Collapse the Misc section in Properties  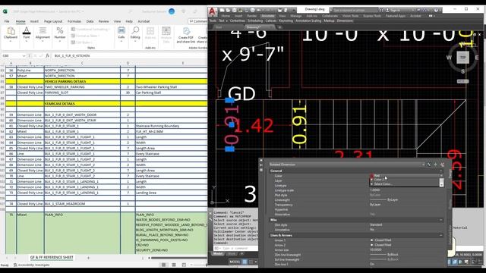pyautogui.click(x=441, y=220)
